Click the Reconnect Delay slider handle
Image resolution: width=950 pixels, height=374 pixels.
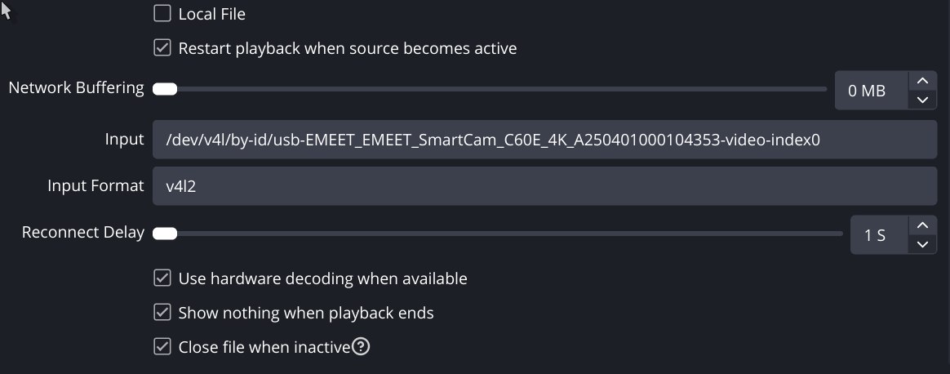165,234
